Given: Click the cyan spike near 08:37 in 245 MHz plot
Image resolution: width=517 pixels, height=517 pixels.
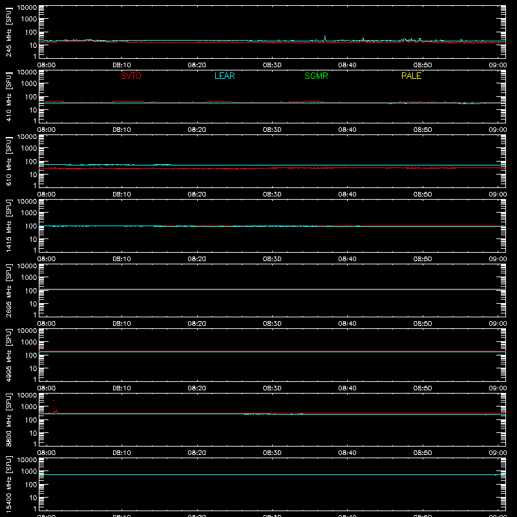Looking at the screenshot, I should 325,38.
